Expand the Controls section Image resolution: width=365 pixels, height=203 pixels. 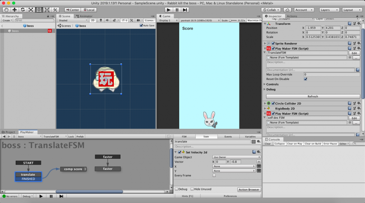[273, 84]
